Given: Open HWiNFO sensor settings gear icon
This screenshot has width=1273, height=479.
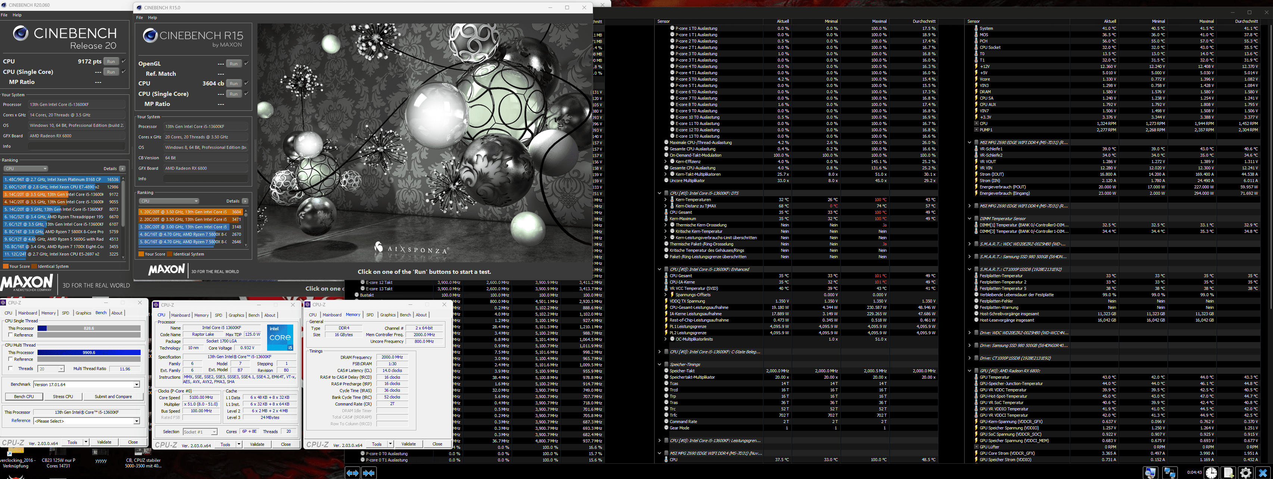Looking at the screenshot, I should [x=1246, y=473].
